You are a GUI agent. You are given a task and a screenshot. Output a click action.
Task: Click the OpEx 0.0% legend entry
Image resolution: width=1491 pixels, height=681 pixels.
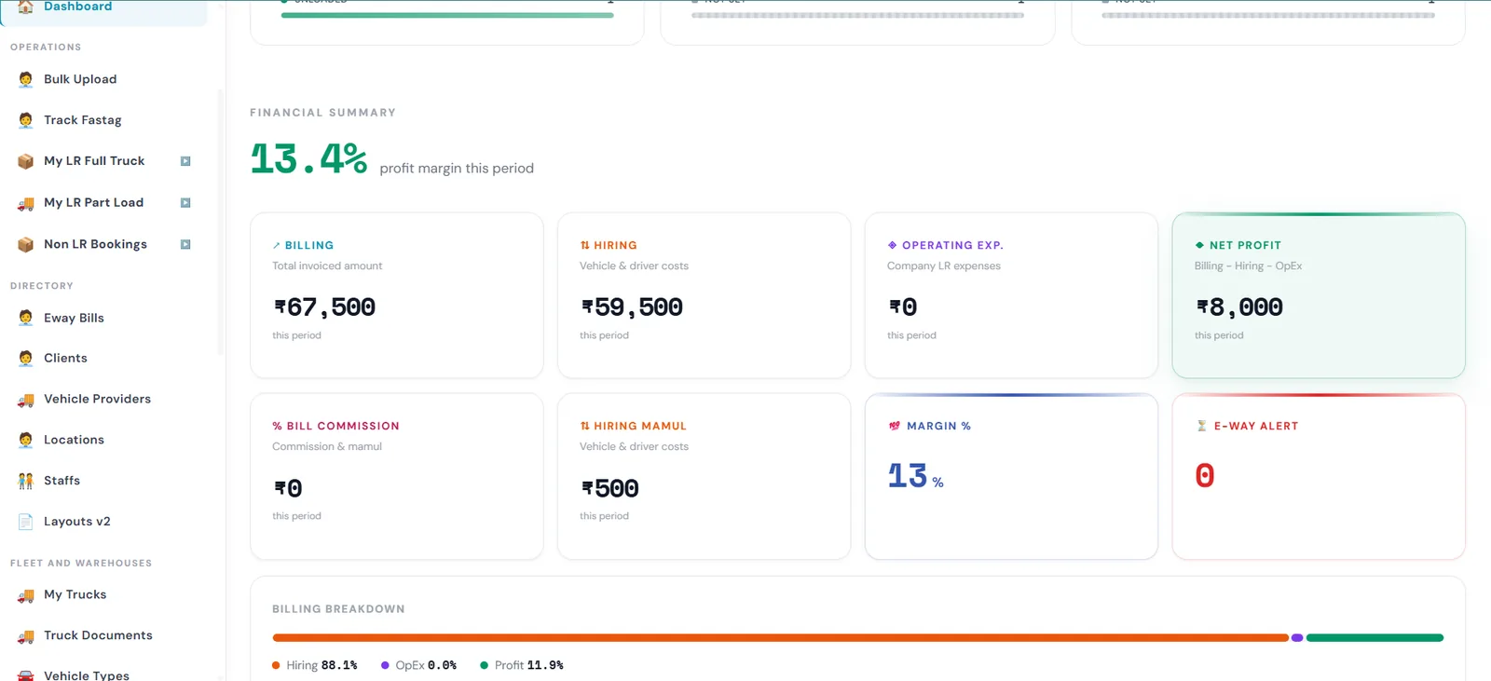click(x=418, y=665)
